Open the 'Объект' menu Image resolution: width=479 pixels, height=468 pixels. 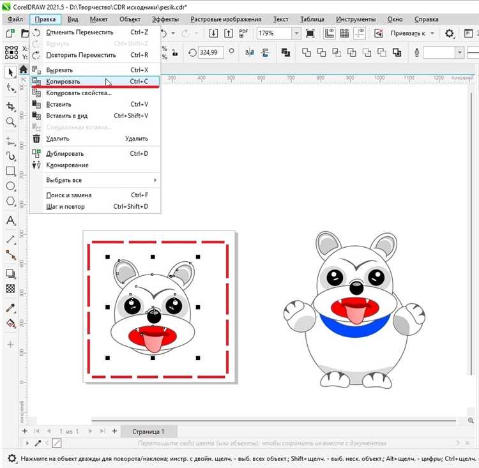click(130, 19)
